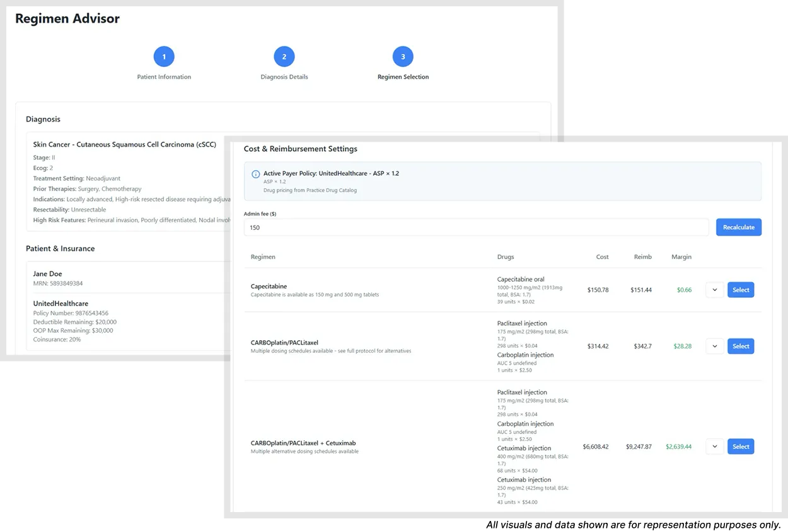The image size is (788, 531).
Task: Expand the chevron for CARBOplatin/PACLitaxel + Cetuximab
Action: (714, 447)
